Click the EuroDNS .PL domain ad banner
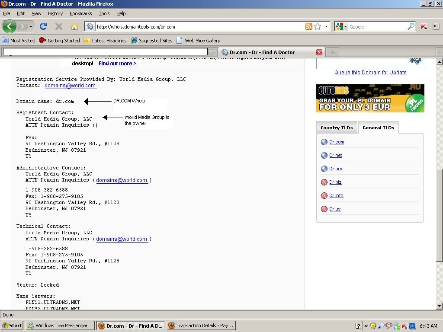The height and width of the screenshot is (332, 443). coord(370,98)
